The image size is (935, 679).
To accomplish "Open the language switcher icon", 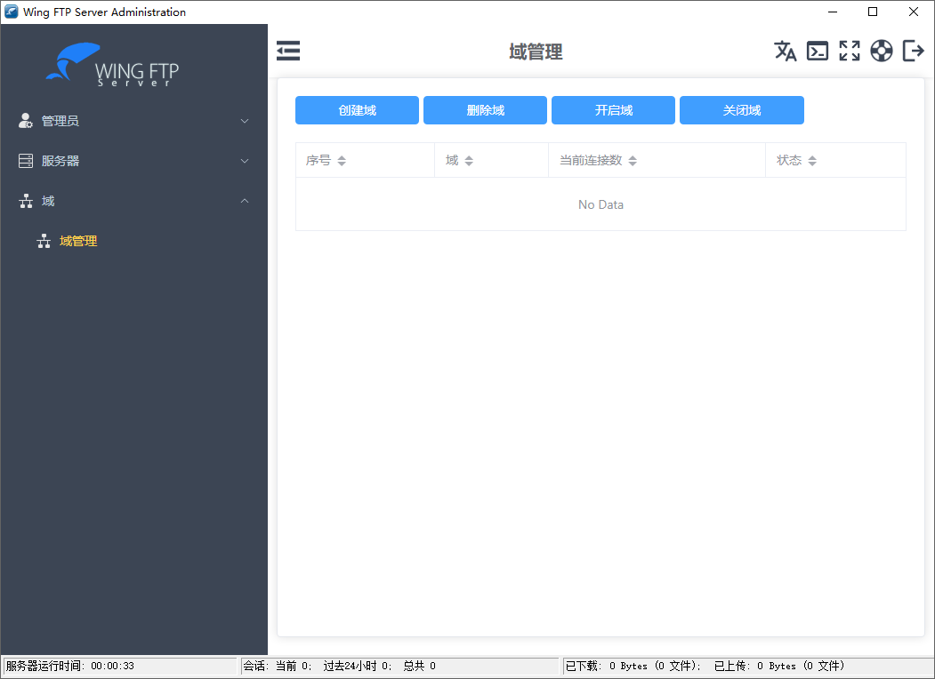I will click(x=786, y=51).
